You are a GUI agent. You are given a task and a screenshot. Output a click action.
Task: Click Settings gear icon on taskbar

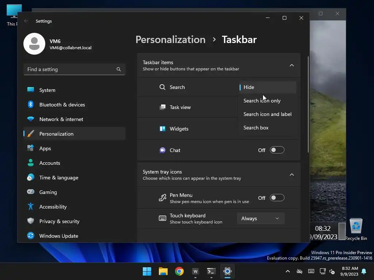pos(228,271)
